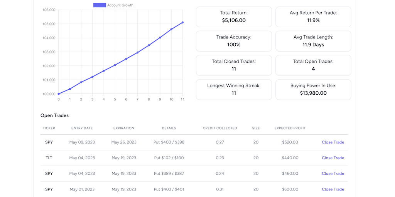Click the chart data point at trade 5

point(115,65)
